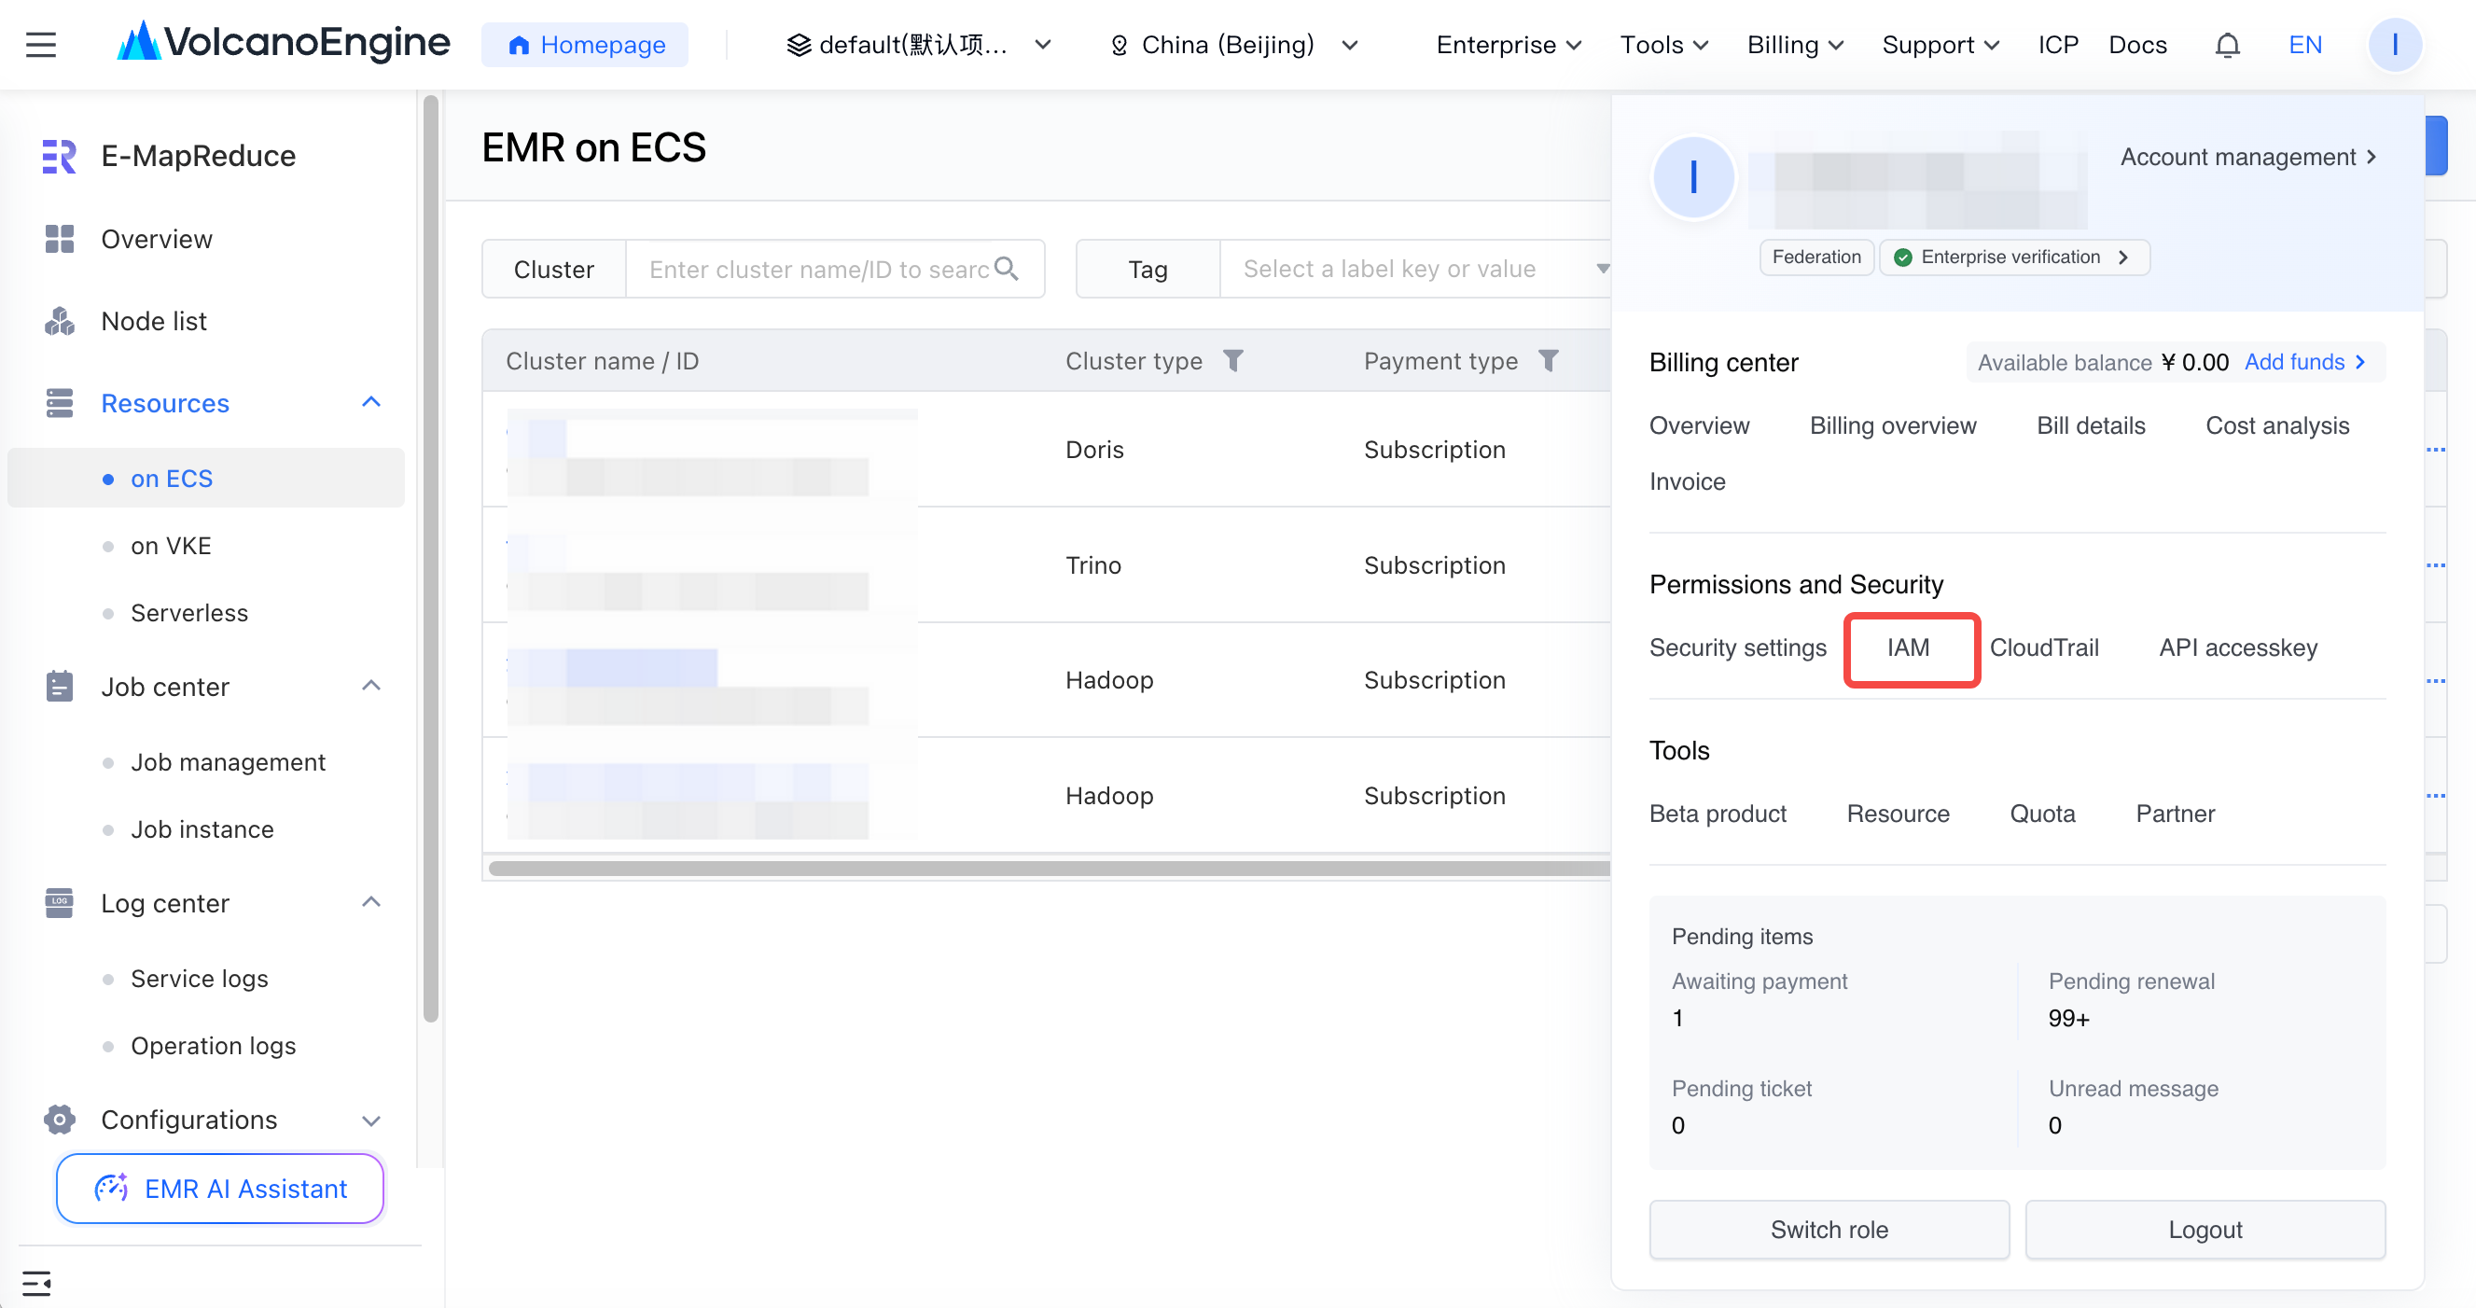Image resolution: width=2476 pixels, height=1308 pixels.
Task: Click the large profile avatar in panel
Action: [x=1692, y=178]
